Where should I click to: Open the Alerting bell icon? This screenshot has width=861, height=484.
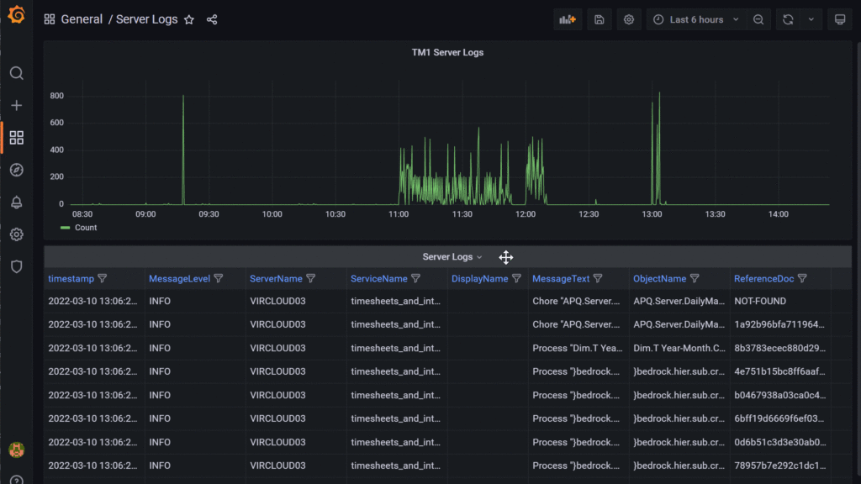(x=16, y=203)
